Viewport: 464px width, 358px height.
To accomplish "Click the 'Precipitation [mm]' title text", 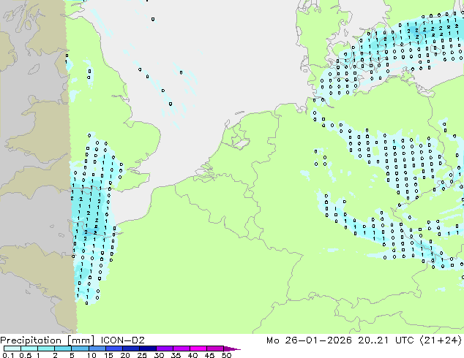I will point(48,340).
